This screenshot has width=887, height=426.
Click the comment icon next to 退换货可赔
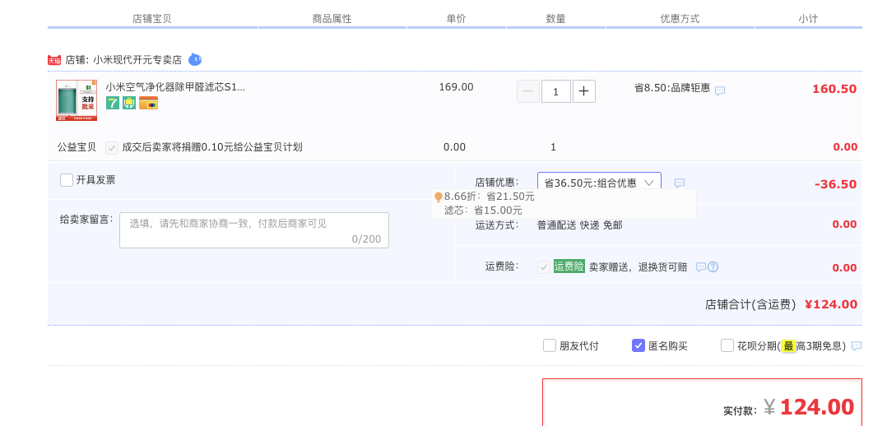pyautogui.click(x=700, y=267)
